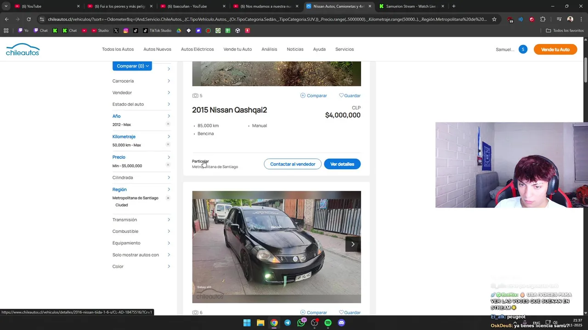Open the Ciudad sub-filter link

click(x=122, y=205)
